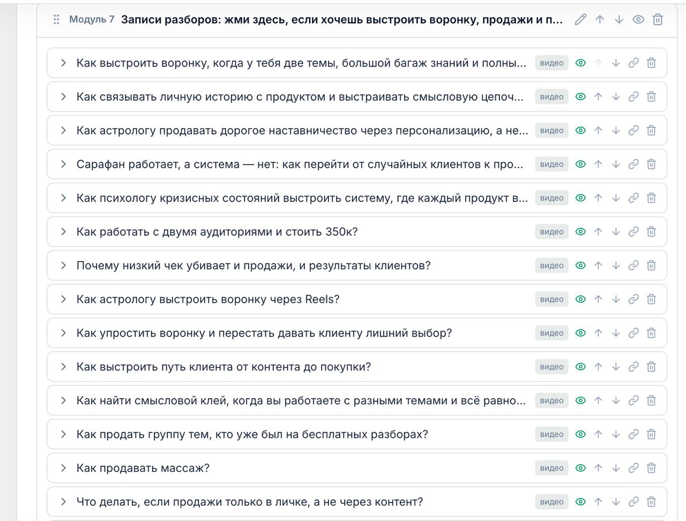Move 'Как работать с двумя аудиториями' lesson up
Image resolution: width=686 pixels, height=521 pixels.
(598, 232)
